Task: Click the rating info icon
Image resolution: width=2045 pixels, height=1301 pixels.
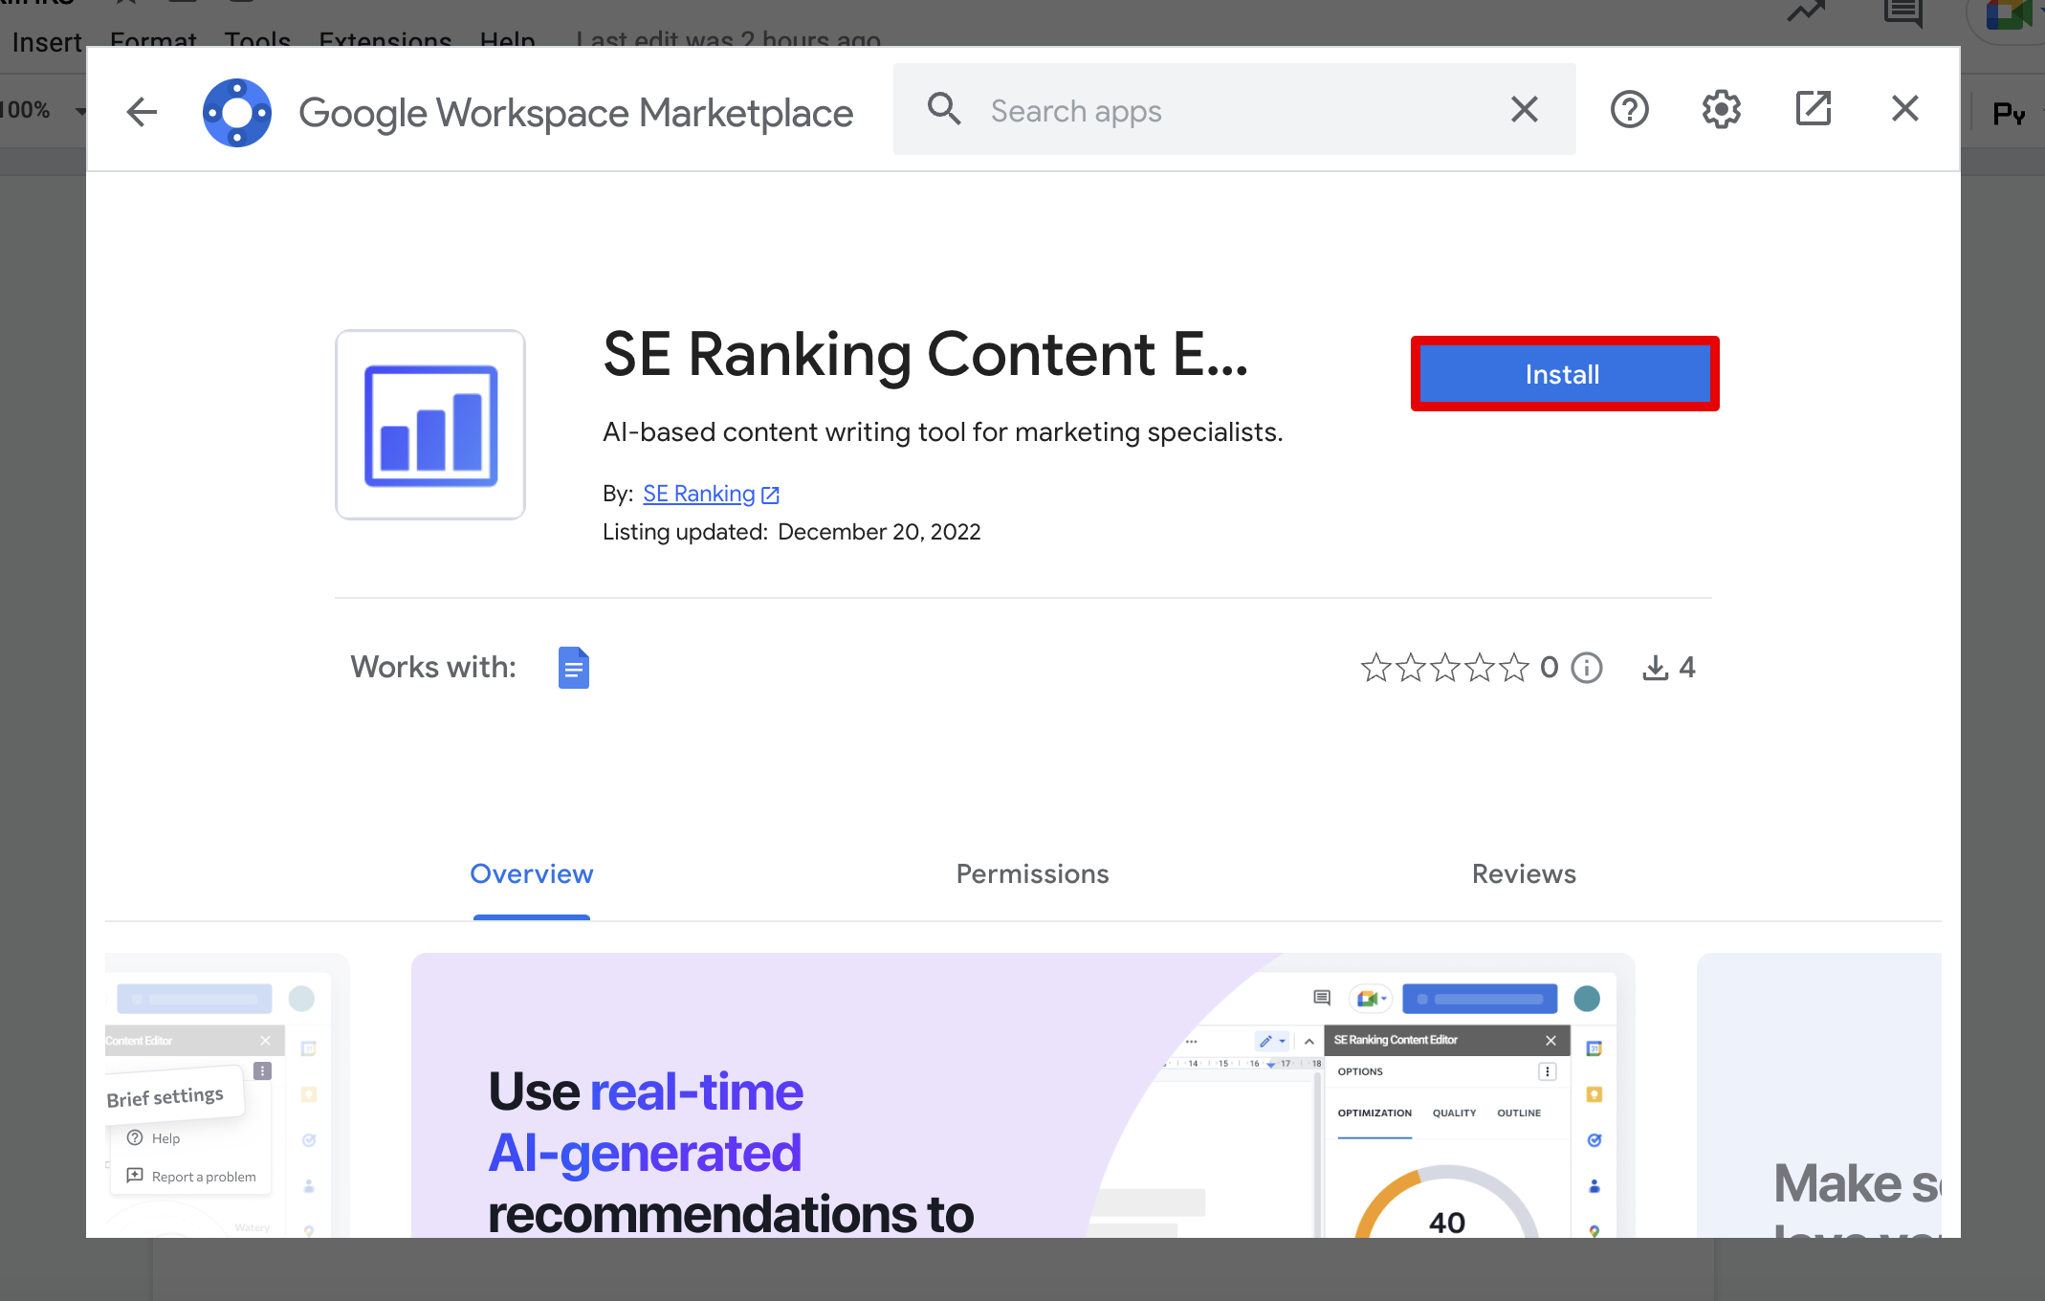Action: point(1587,667)
